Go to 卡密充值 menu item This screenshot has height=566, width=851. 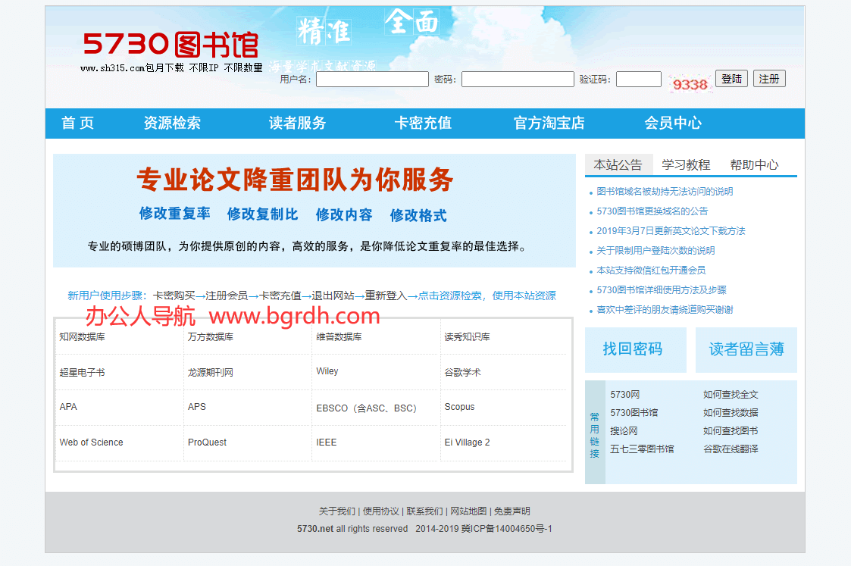tap(423, 124)
